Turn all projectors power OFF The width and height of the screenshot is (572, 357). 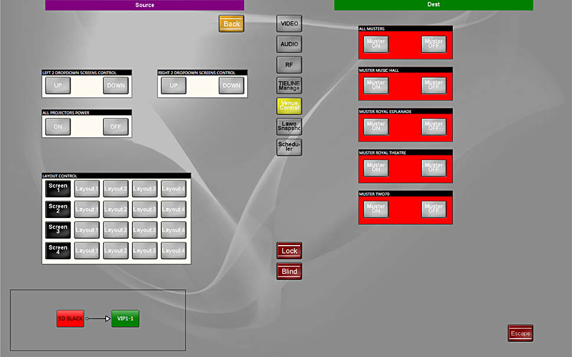coord(116,127)
